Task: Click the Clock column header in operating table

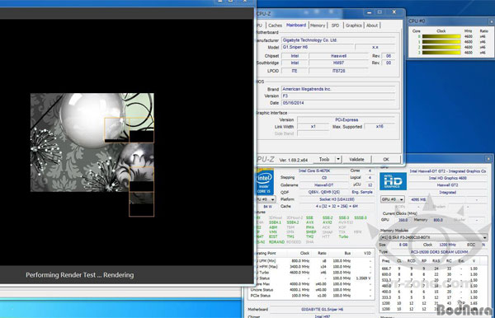Action: point(304,253)
